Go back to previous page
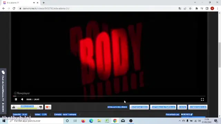221x124 pixels. (3, 8)
